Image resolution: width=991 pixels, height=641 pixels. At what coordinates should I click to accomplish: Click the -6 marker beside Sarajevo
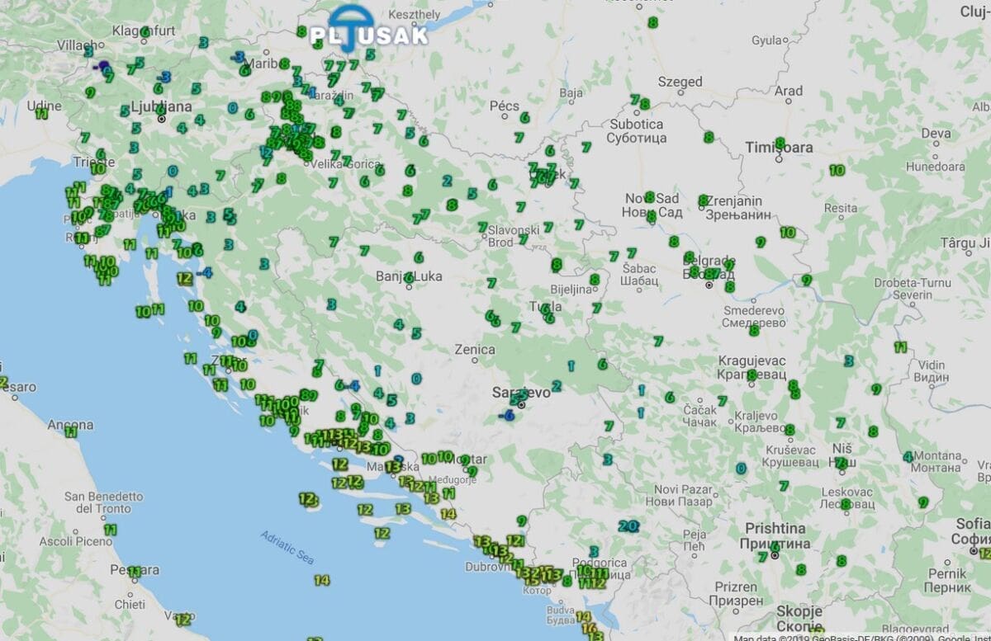[507, 416]
